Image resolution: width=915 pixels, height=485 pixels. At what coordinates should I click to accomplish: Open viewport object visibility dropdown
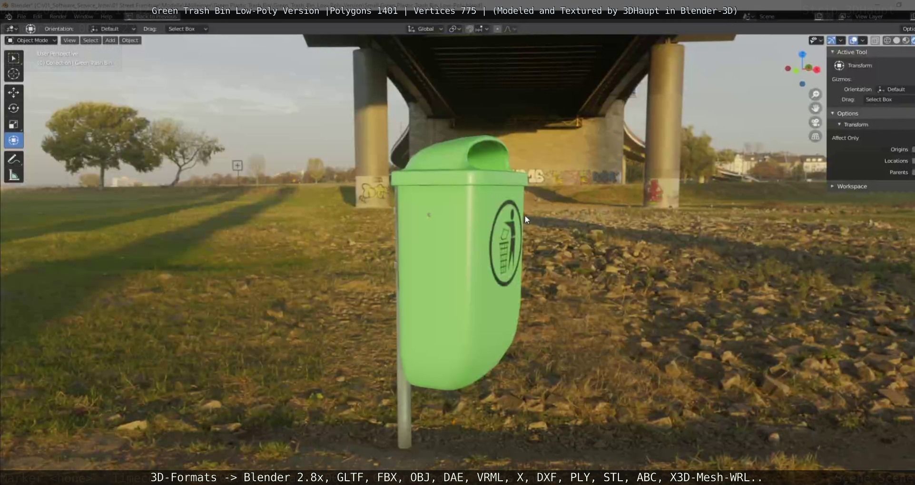(816, 40)
